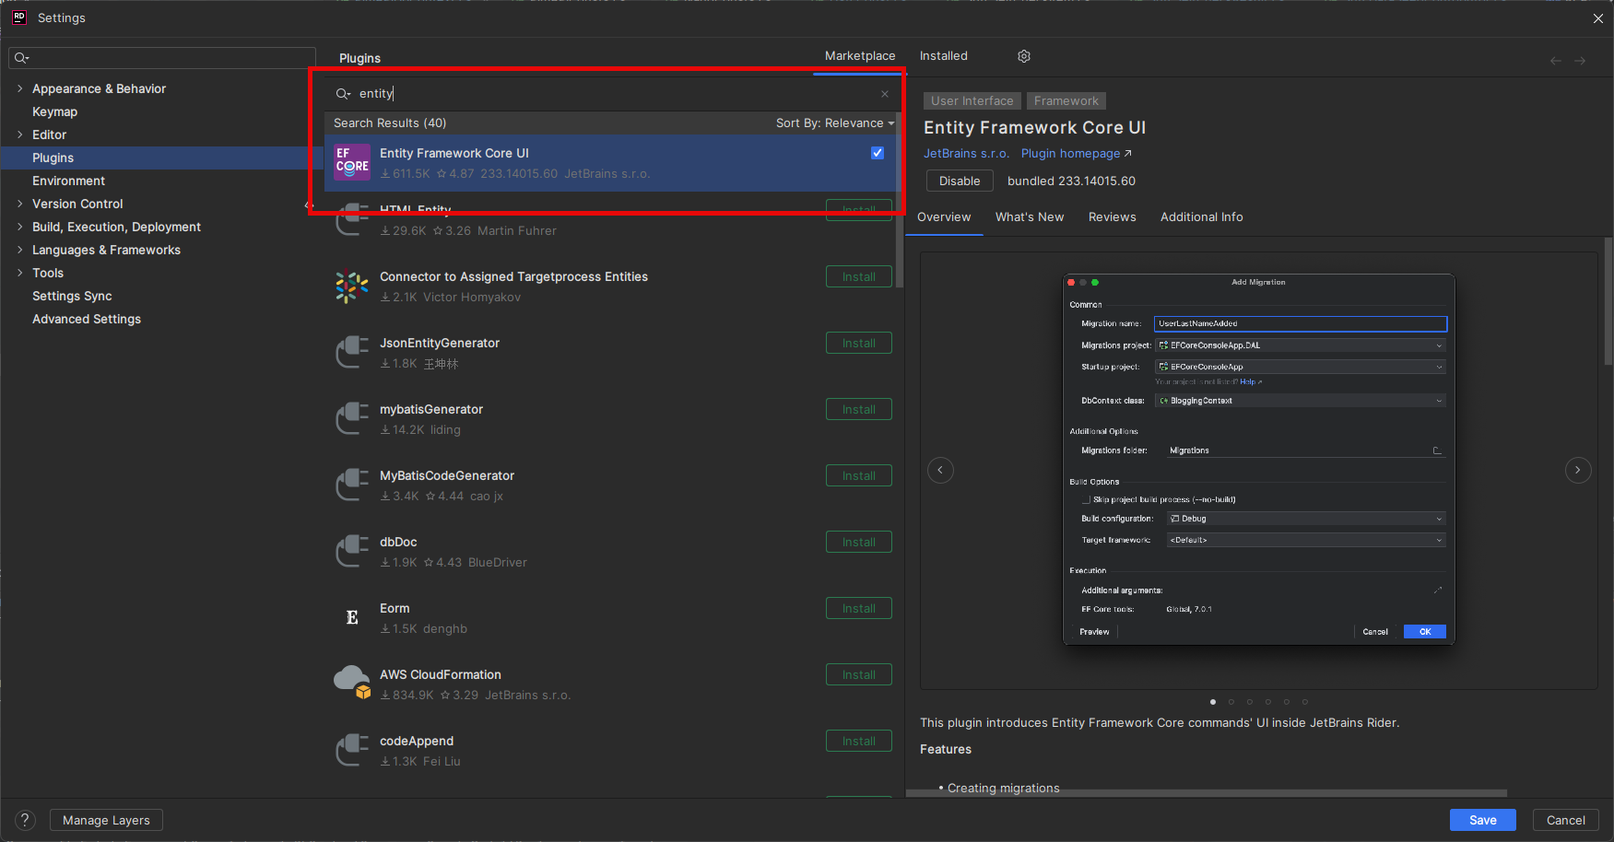Install the AWS CloudFormation plugin
This screenshot has height=842, width=1614.
click(859, 675)
